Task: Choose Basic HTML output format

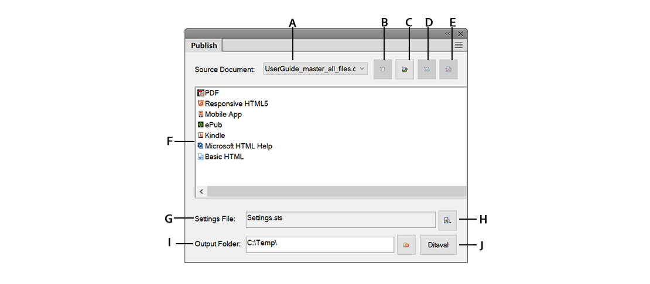Action: tap(224, 157)
